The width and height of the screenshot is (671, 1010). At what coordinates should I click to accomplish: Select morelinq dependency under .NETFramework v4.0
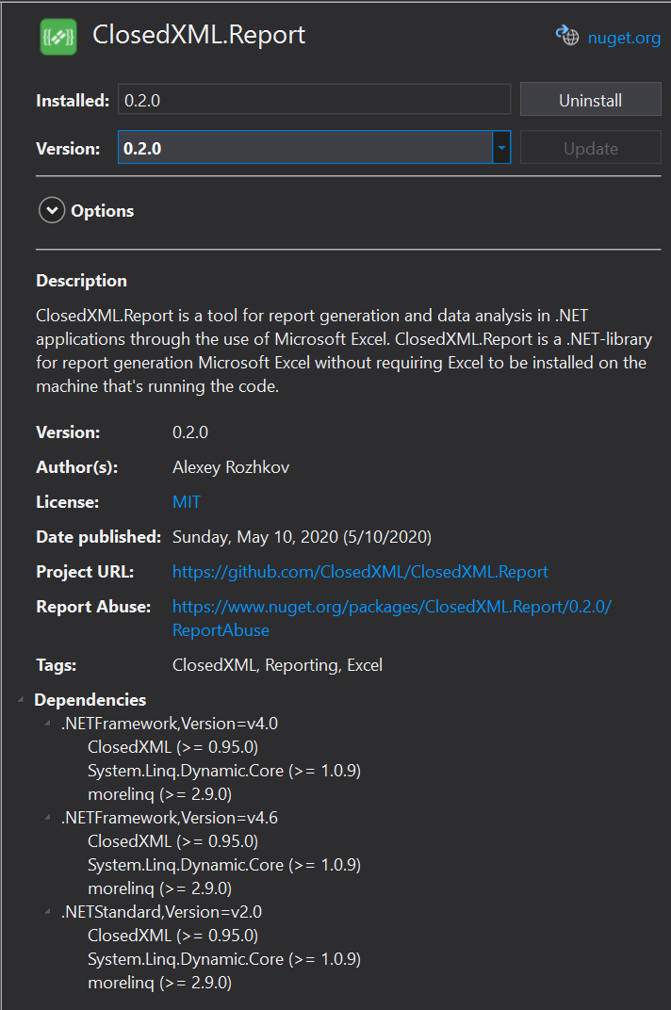(160, 794)
